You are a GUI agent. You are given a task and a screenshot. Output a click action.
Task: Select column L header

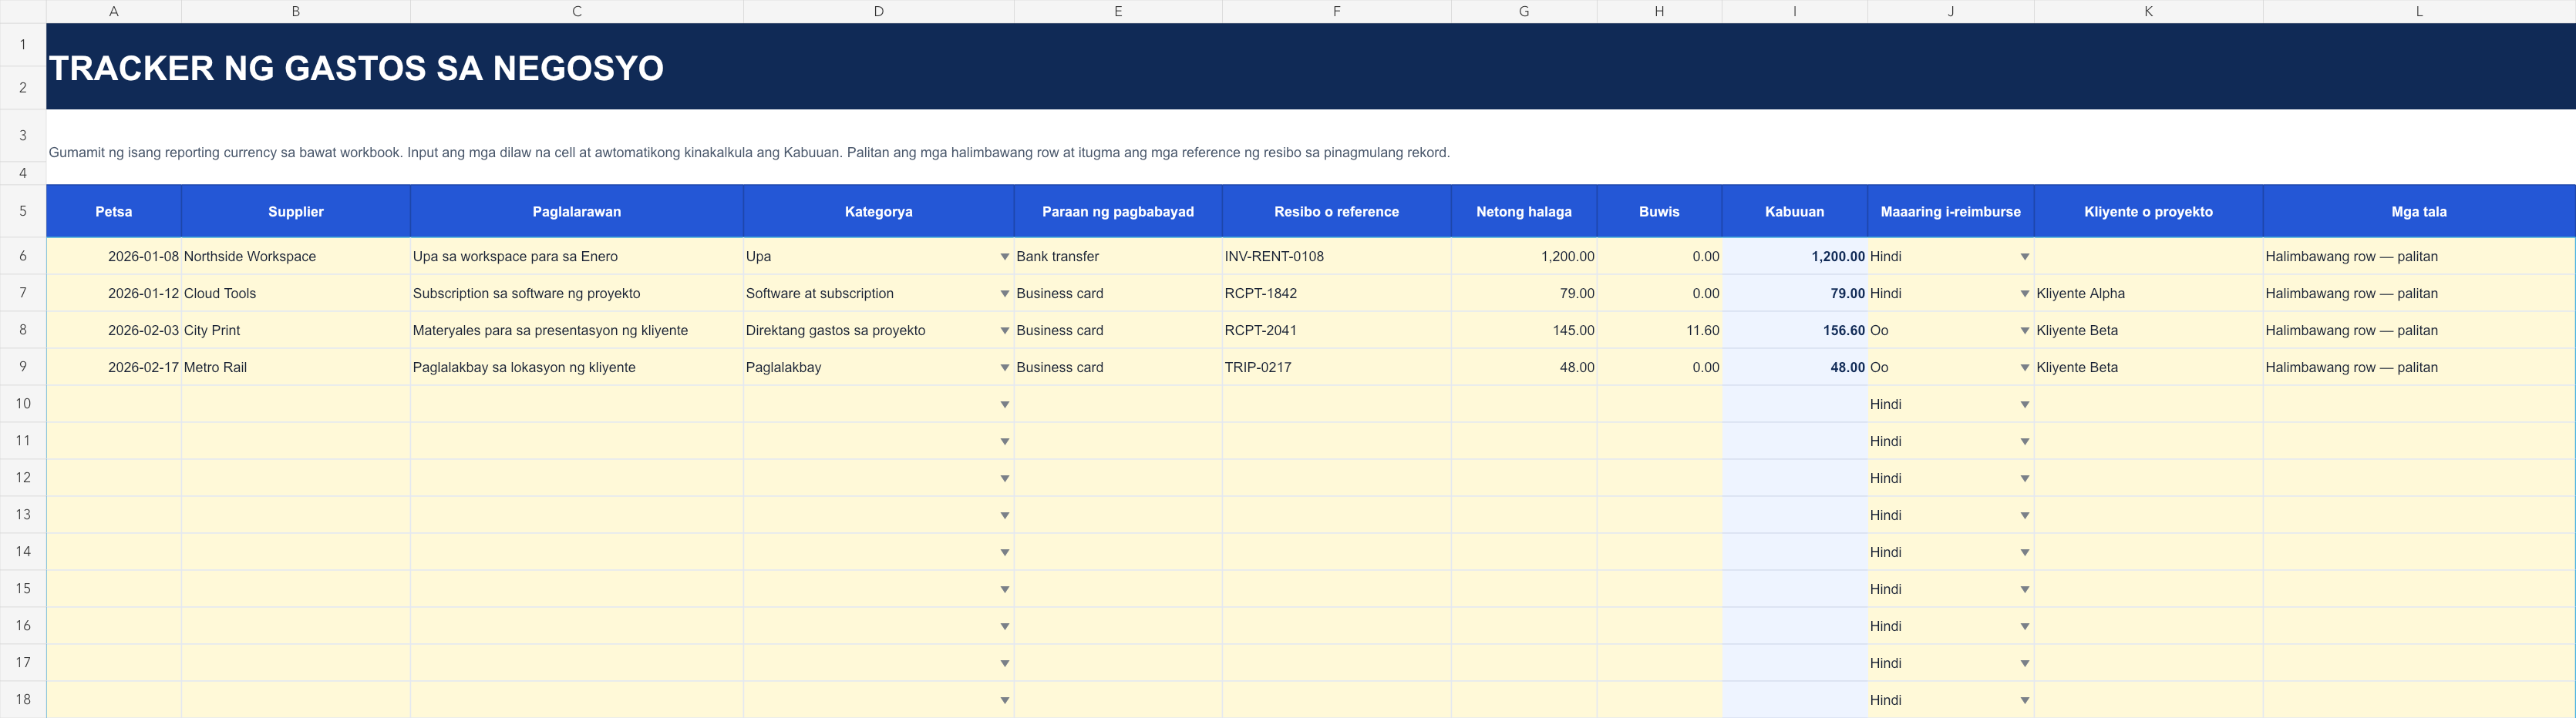coord(2419,11)
